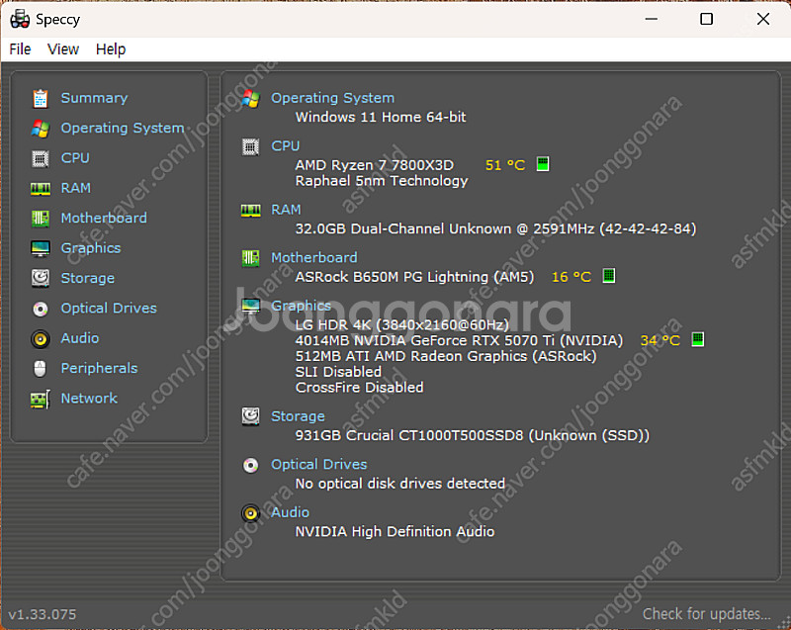The image size is (791, 630).
Task: Click the ASRock B650M PG Lightning text
Action: coord(414,277)
